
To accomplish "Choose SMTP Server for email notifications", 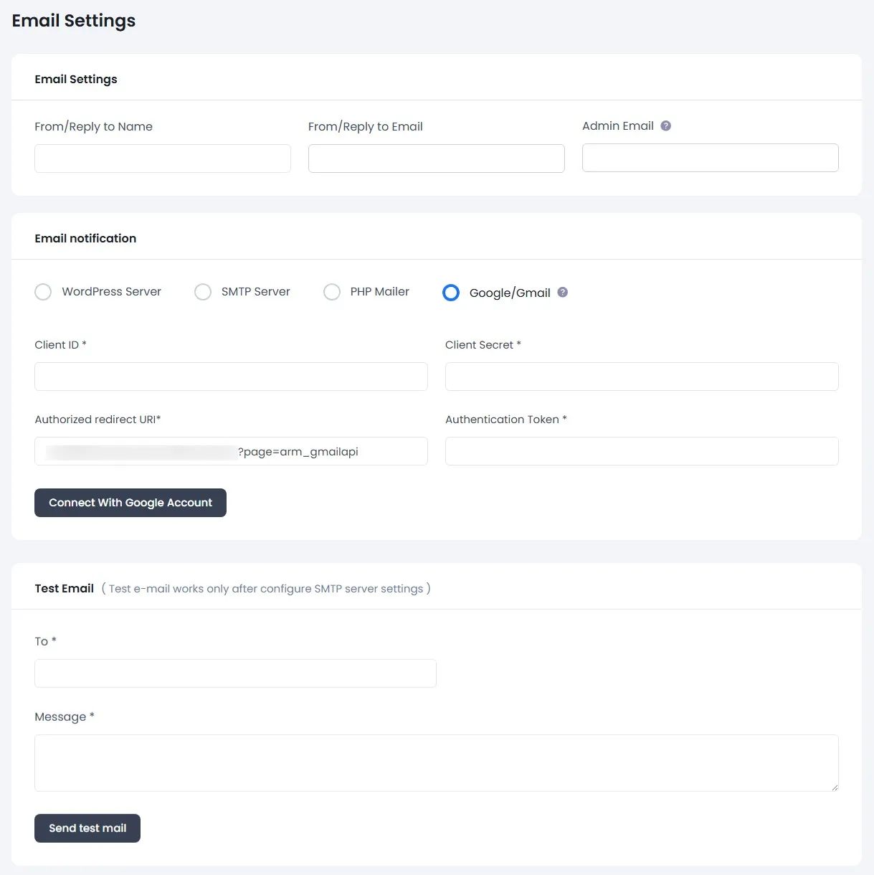I will [x=203, y=292].
